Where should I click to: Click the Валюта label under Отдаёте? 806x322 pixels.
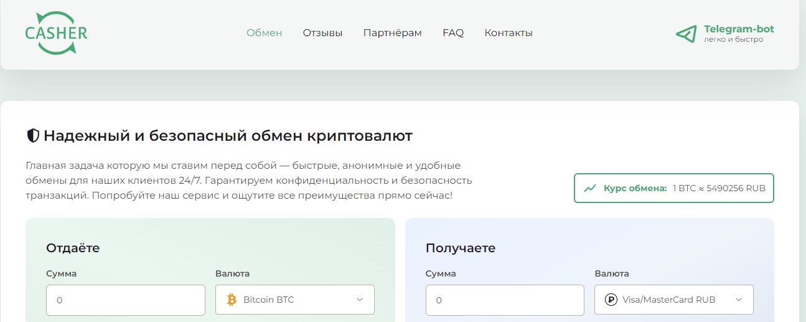click(x=232, y=273)
